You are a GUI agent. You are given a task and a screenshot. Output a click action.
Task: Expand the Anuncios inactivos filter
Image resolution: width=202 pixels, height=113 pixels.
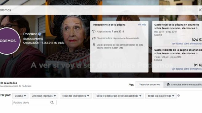click(x=44, y=96)
